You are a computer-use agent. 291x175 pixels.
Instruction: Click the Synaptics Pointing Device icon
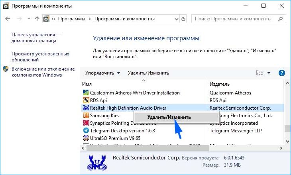point(86,123)
